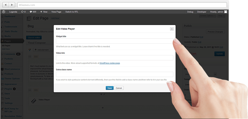This screenshot has width=248, height=119.
Task: Click the pushpin icon beside Posts
Action: [2, 22]
